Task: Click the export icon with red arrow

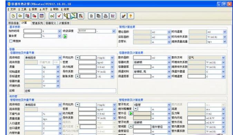Action: pyautogui.click(x=35, y=16)
